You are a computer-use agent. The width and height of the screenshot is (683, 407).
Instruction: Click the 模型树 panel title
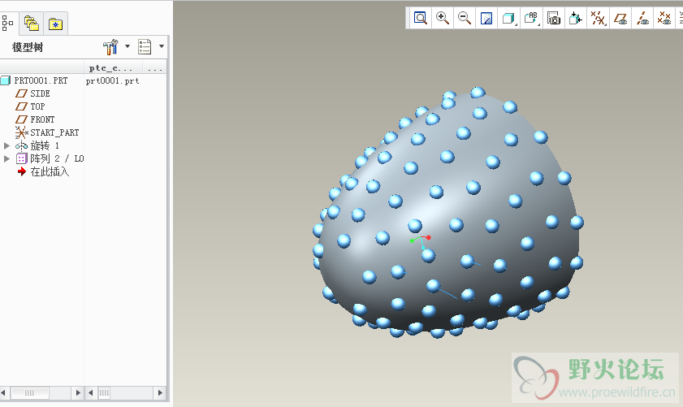[28, 47]
